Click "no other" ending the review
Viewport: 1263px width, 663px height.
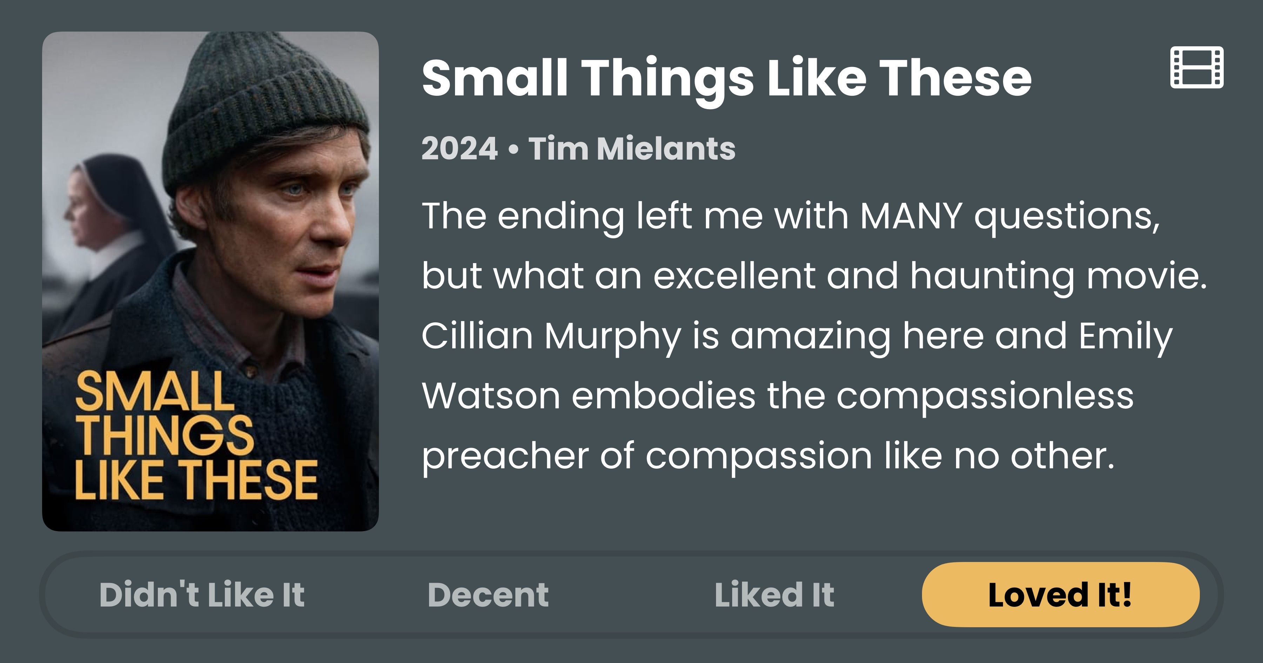click(x=1034, y=456)
